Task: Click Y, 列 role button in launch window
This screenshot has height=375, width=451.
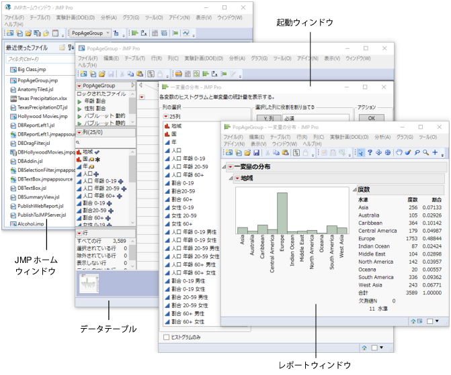Action: pos(269,118)
